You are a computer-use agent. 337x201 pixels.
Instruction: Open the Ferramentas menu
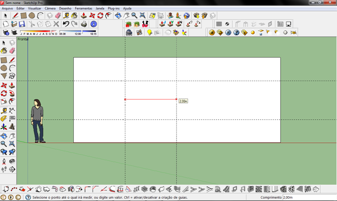pos(84,8)
